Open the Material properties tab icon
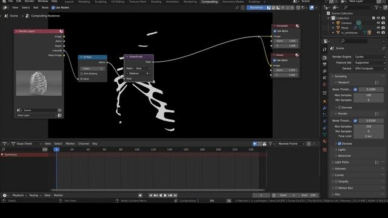Image resolution: width=388 pixels, height=218 pixels. (x=325, y=141)
